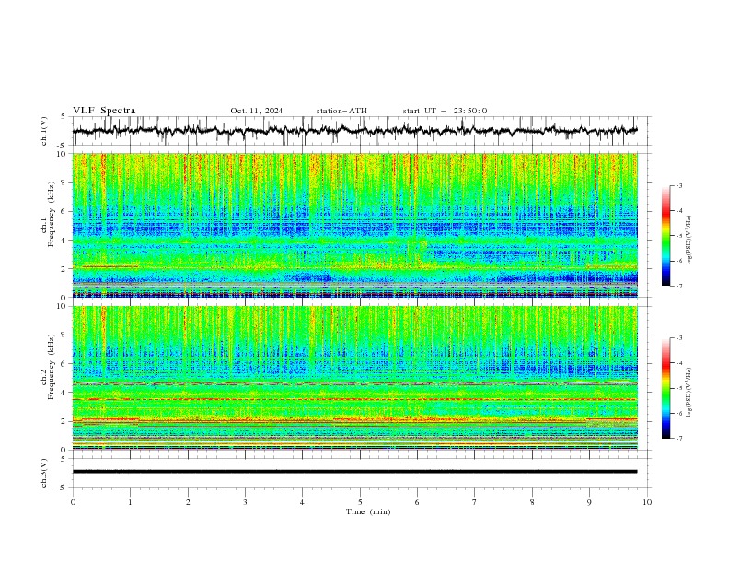Viewport: 729px width, 564px height.
Task: Click the lower PSD color scale bar
Action: point(665,388)
